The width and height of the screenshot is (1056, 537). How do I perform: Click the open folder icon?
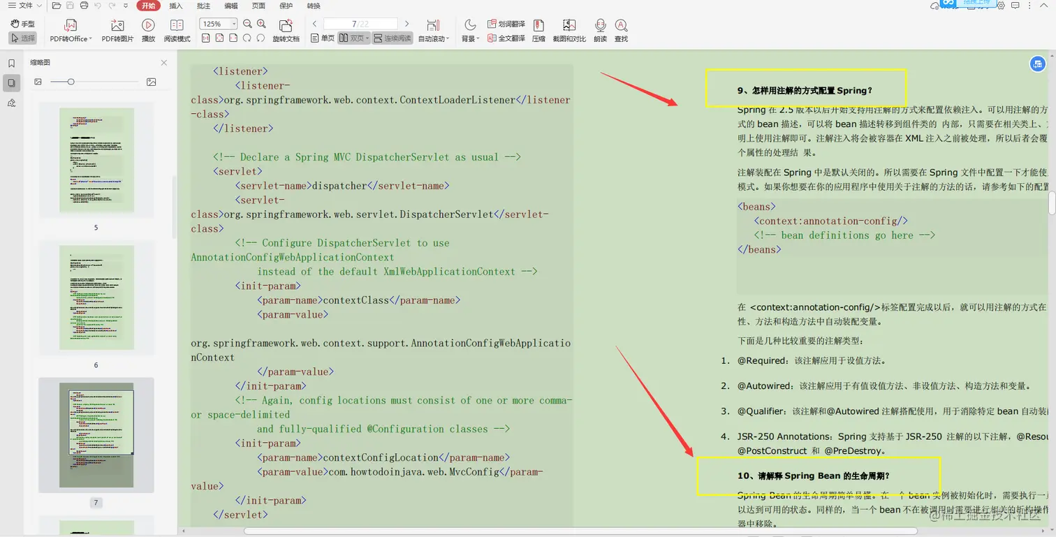[57, 6]
